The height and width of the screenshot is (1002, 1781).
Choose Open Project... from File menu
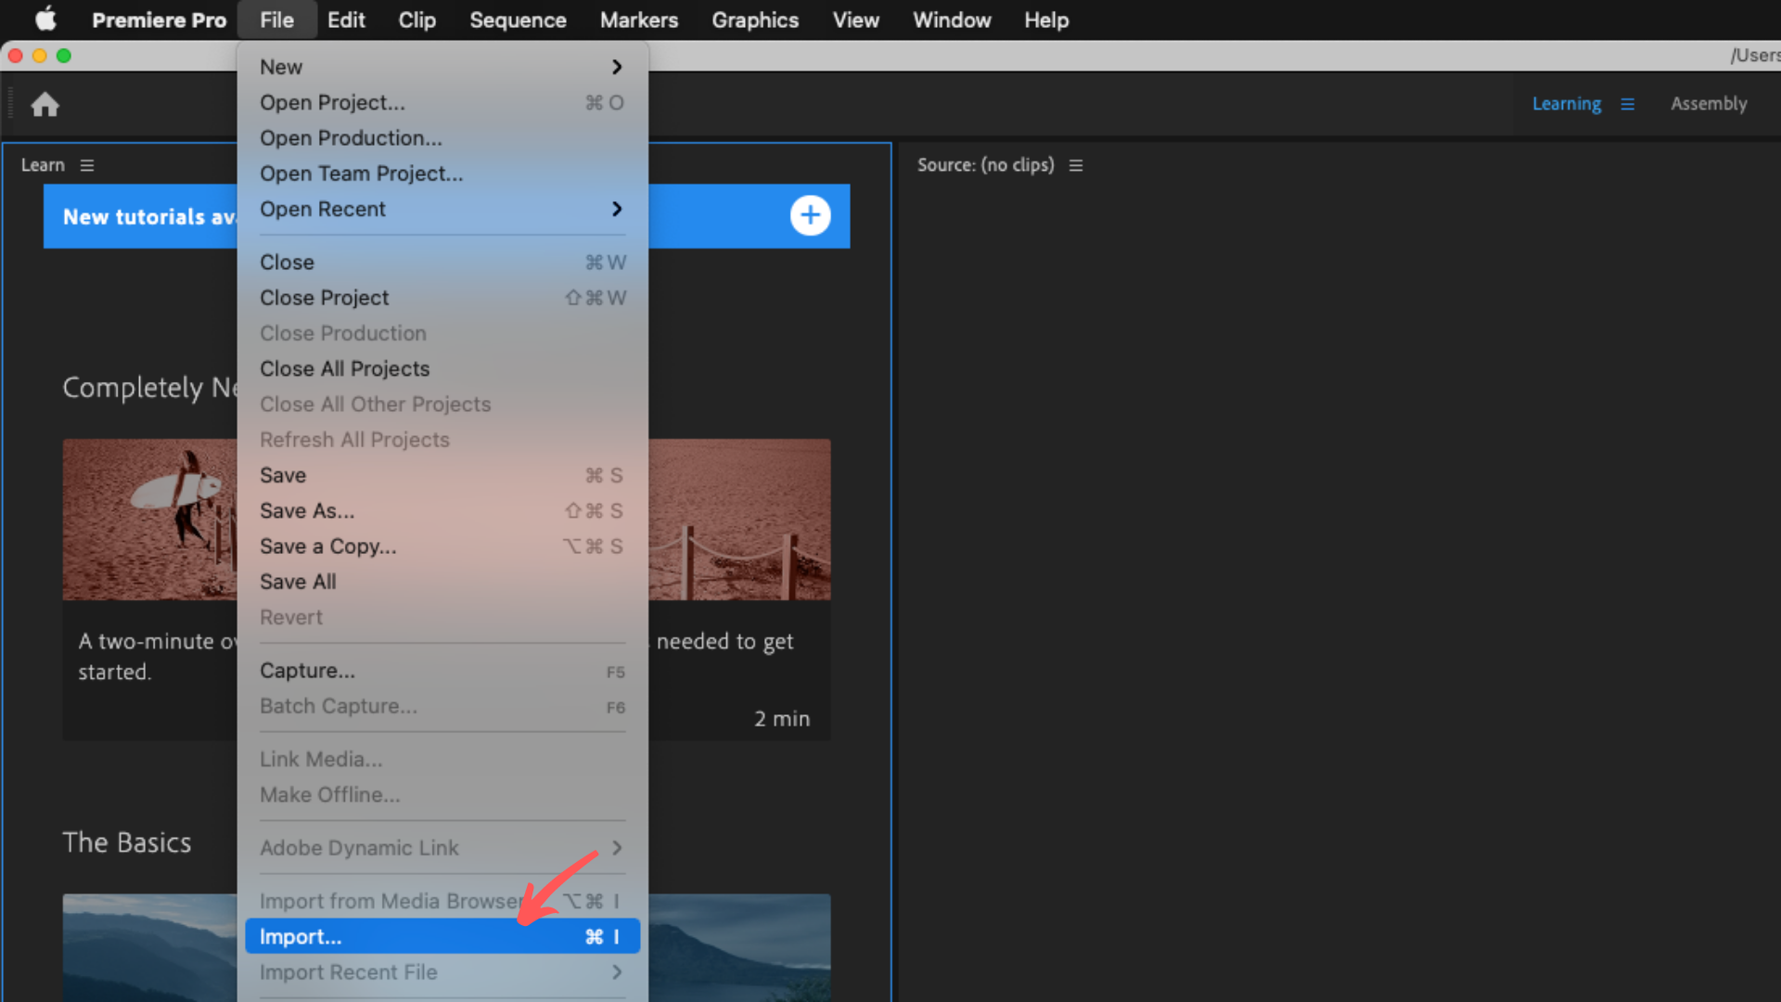(x=442, y=103)
